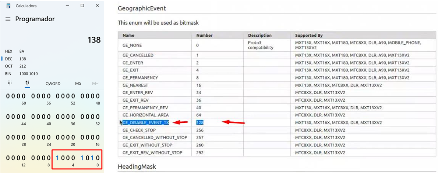Toggle bit 1 to off
The width and height of the screenshot is (438, 173).
pos(93,158)
